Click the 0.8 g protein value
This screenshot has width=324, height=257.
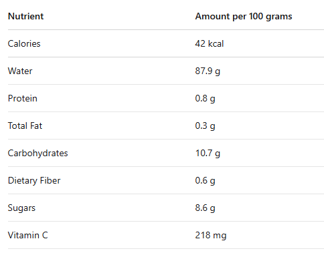(205, 99)
